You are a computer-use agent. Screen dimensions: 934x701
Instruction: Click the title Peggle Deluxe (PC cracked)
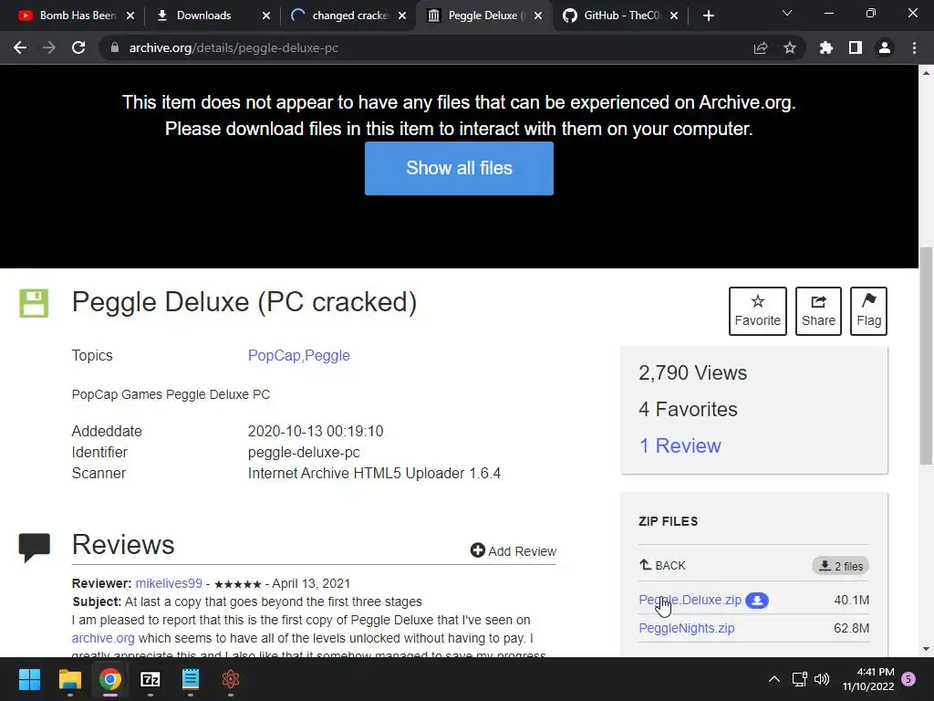coord(244,302)
